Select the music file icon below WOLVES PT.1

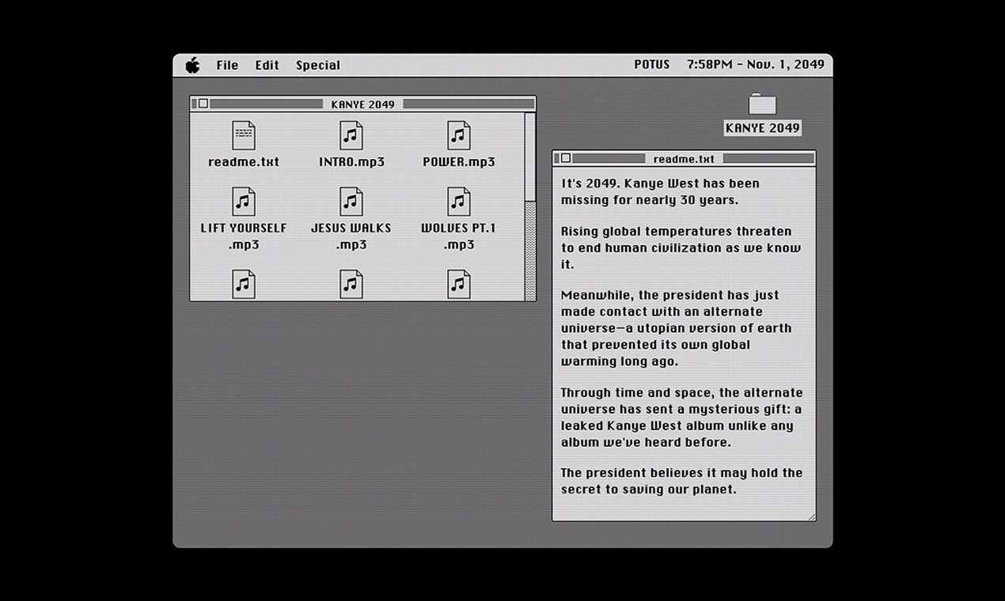point(459,284)
